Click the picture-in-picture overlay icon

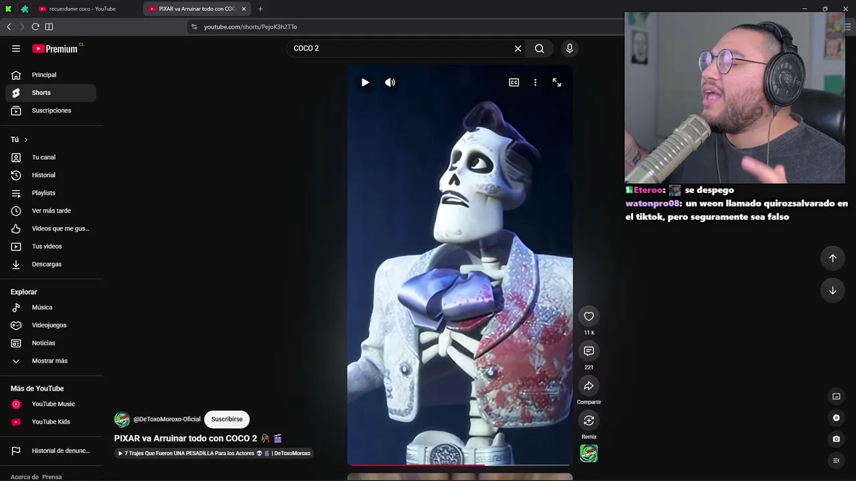(836, 396)
